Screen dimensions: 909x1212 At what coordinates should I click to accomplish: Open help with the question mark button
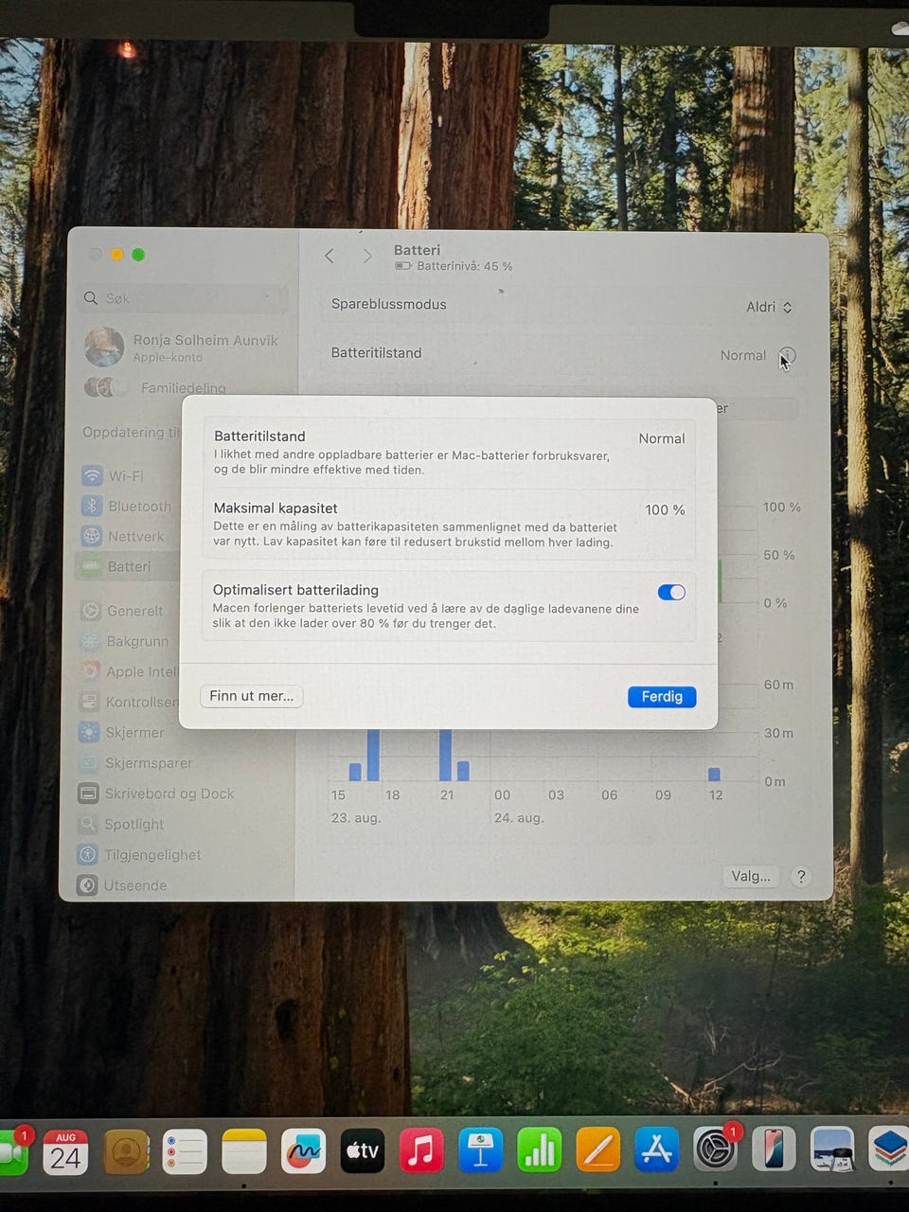(x=801, y=876)
